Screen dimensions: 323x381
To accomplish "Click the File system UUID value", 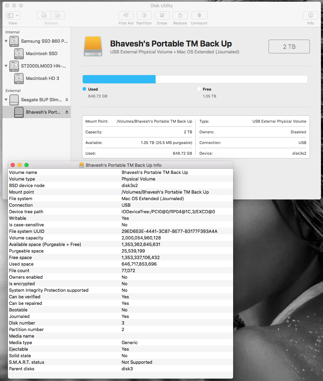I will (169, 231).
